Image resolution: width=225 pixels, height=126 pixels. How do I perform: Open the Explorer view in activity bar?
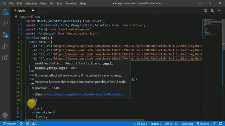coord(5,12)
